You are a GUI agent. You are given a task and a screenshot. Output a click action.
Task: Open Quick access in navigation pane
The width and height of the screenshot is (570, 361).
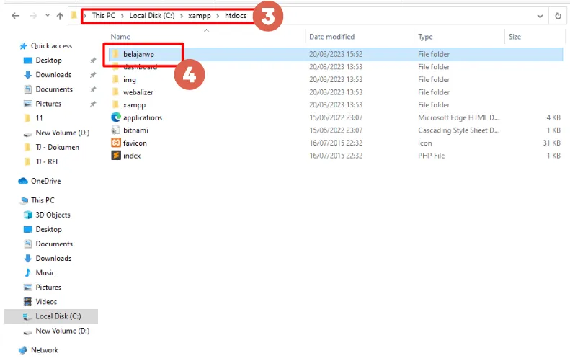click(x=51, y=46)
